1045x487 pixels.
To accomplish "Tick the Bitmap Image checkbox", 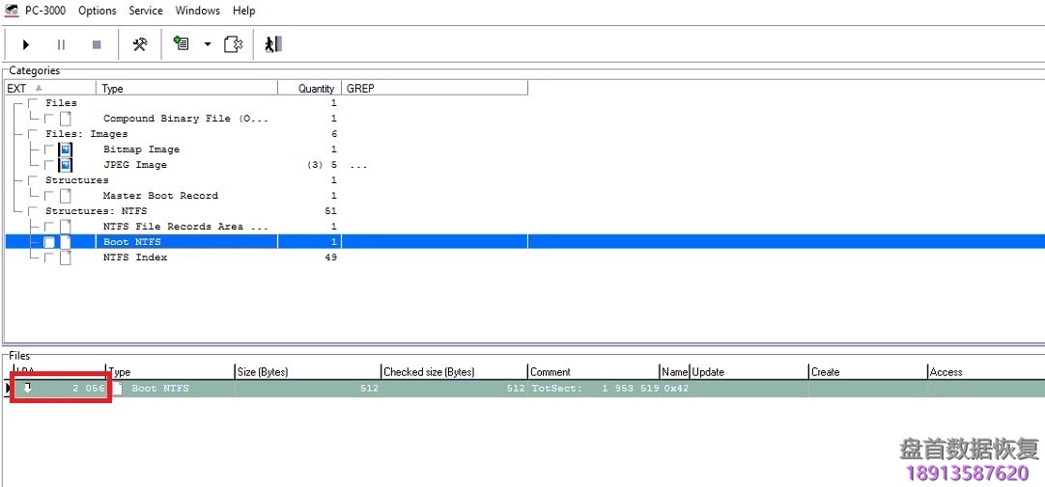I will tap(49, 149).
